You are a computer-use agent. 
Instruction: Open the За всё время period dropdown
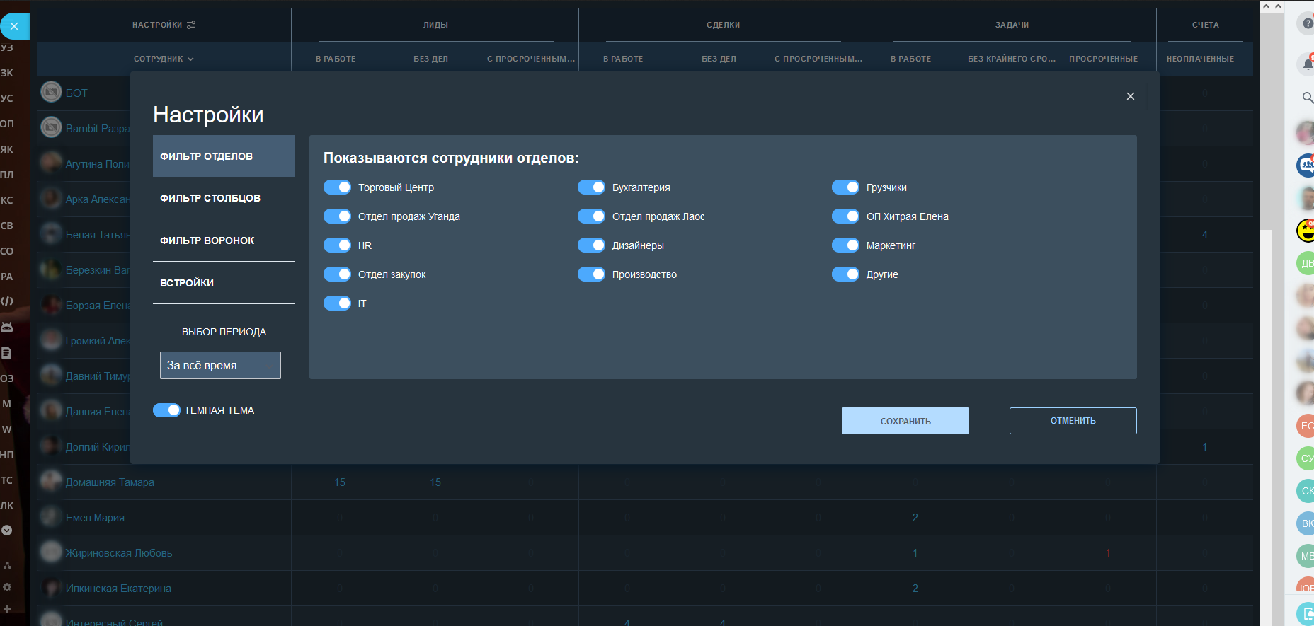[220, 366]
